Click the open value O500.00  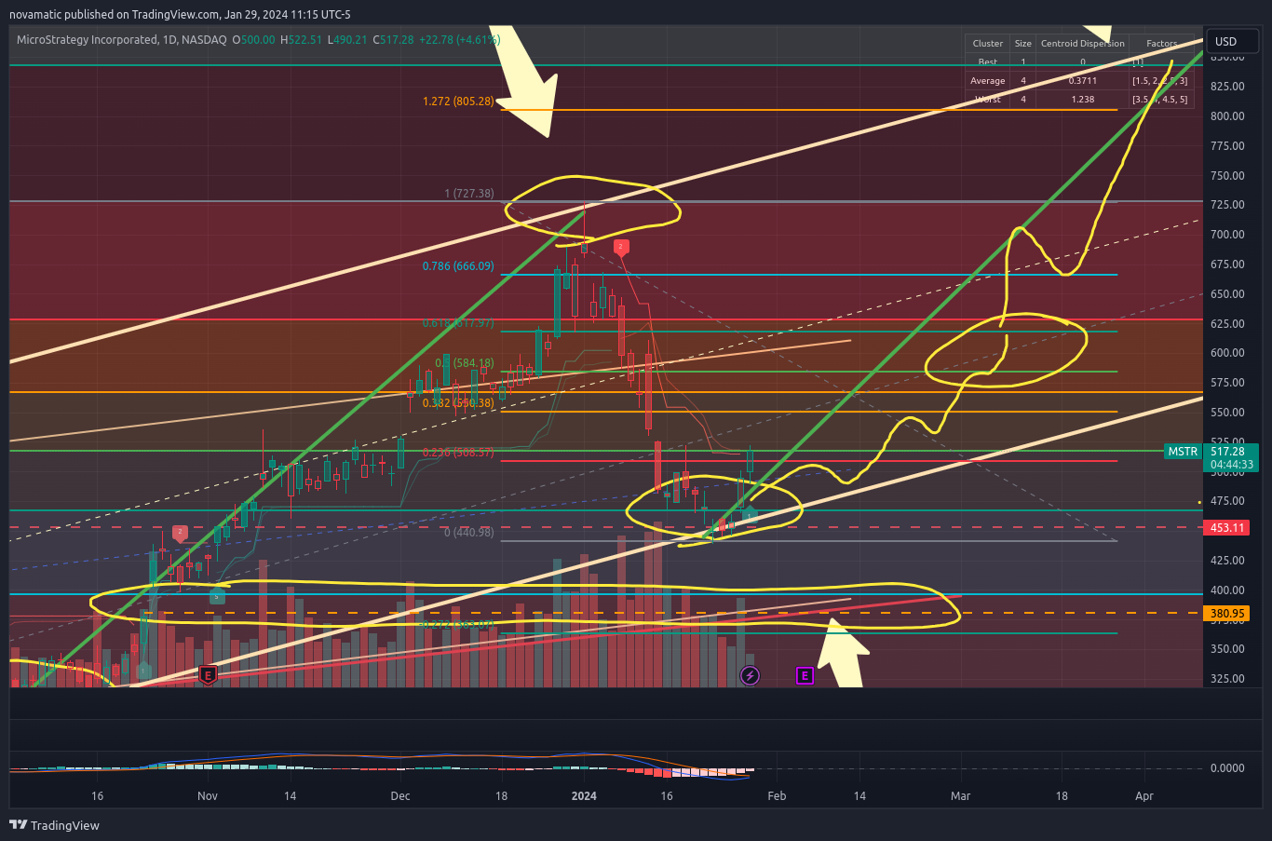253,40
